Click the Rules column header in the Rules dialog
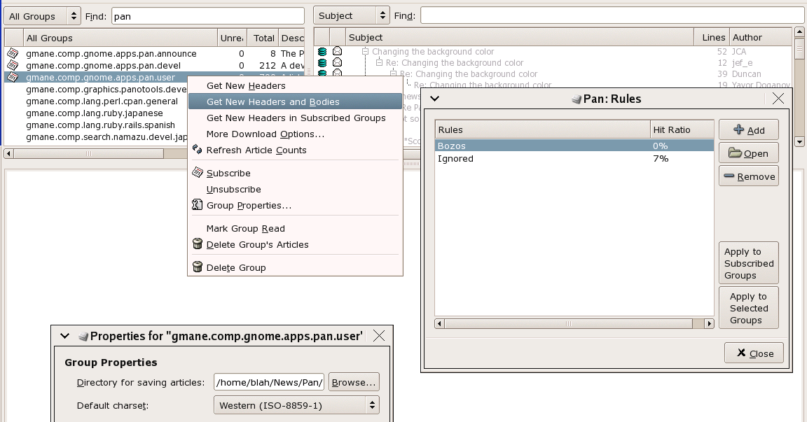 pos(542,129)
